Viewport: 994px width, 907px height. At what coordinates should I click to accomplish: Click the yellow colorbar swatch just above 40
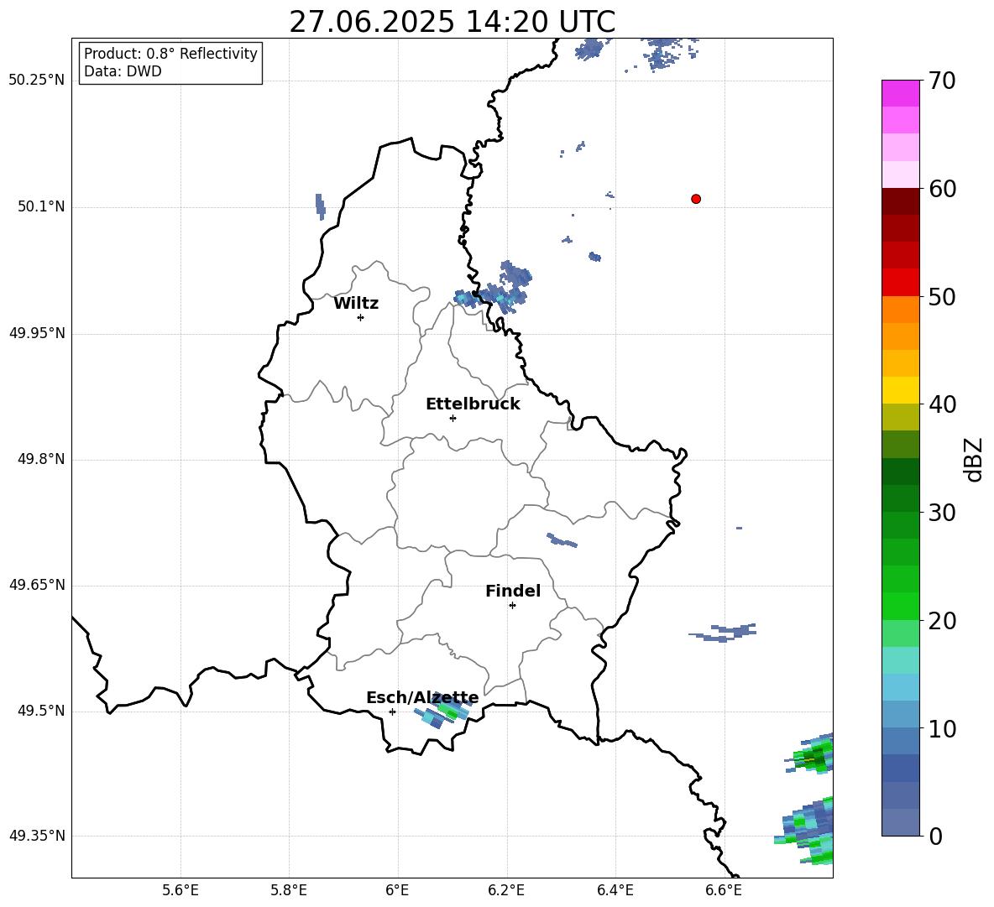[x=901, y=390]
